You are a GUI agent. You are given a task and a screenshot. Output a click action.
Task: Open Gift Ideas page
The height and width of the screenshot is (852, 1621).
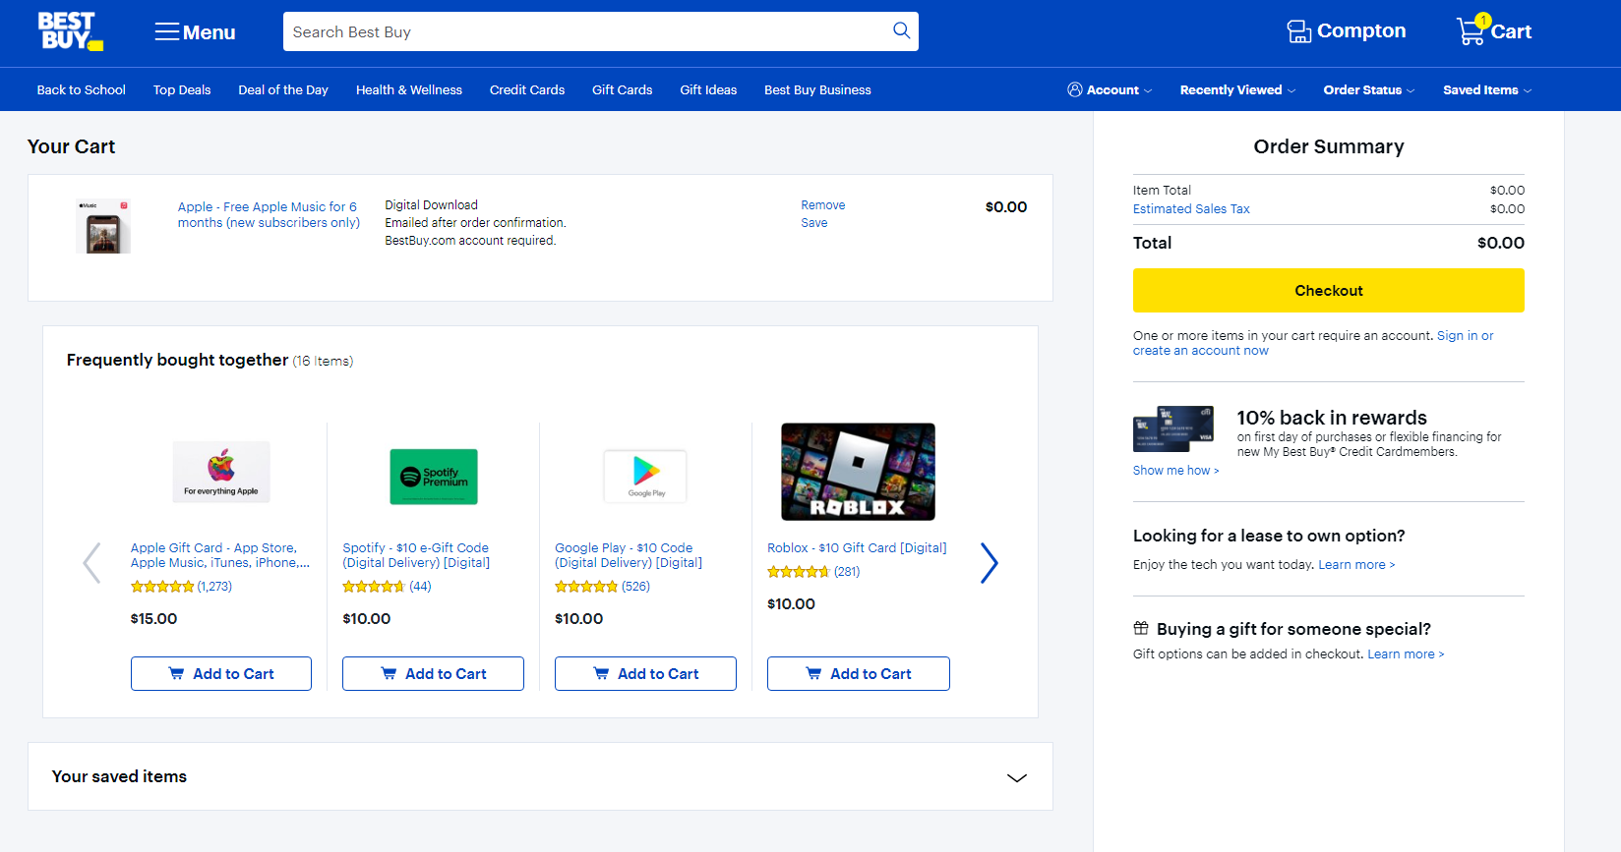[708, 89]
